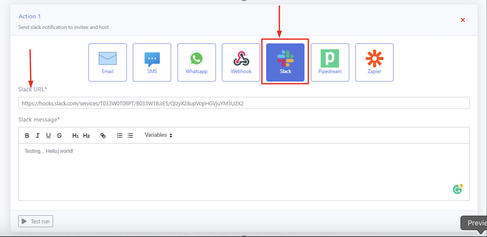Image resolution: width=487 pixels, height=237 pixels.
Task: Click the Test run button
Action: tap(36, 221)
